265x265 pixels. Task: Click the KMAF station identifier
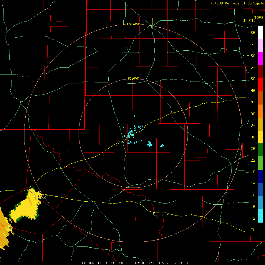(140, 263)
